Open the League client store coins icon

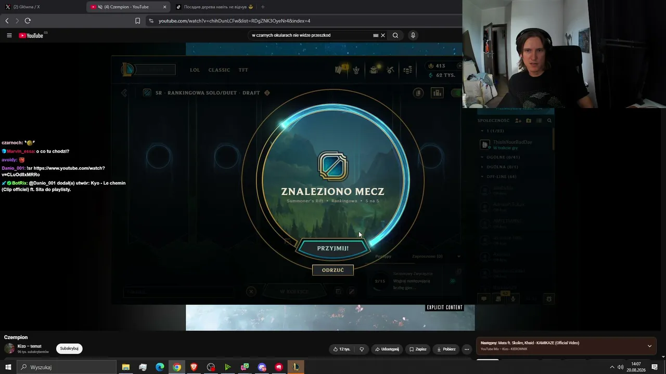click(408, 70)
